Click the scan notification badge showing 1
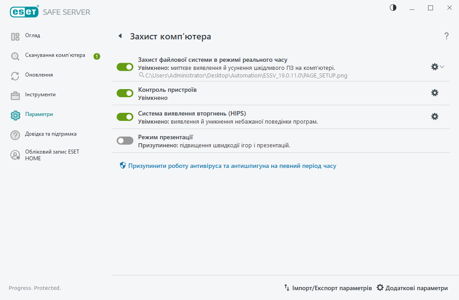The width and height of the screenshot is (459, 300). coord(97,56)
